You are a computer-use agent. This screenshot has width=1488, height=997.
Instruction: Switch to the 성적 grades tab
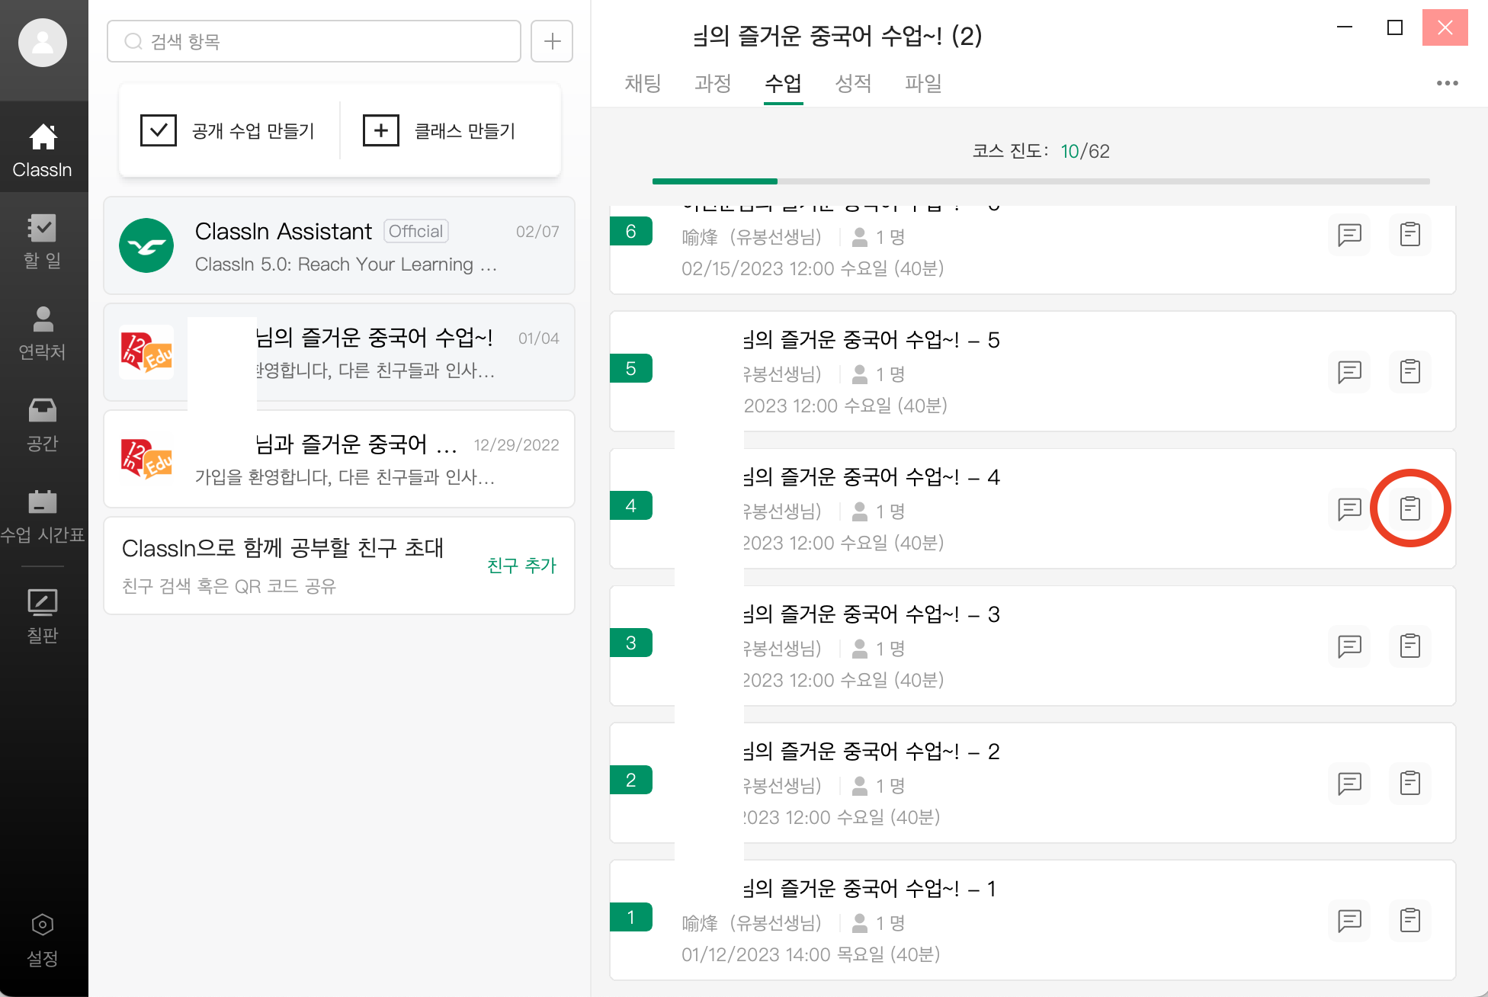click(853, 83)
